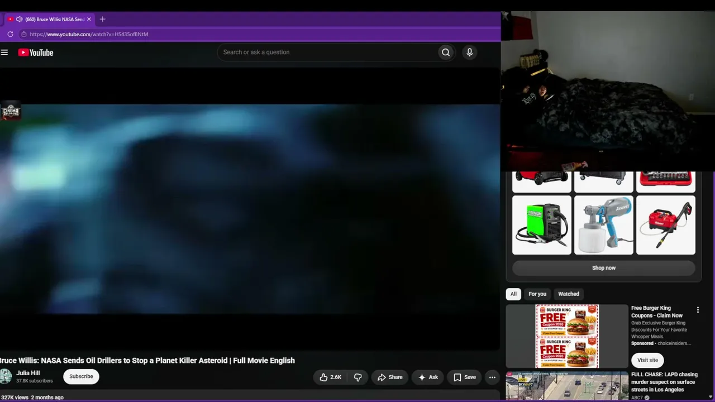This screenshot has width=715, height=402.
Task: Open the green welder product image
Action: [x=542, y=225]
